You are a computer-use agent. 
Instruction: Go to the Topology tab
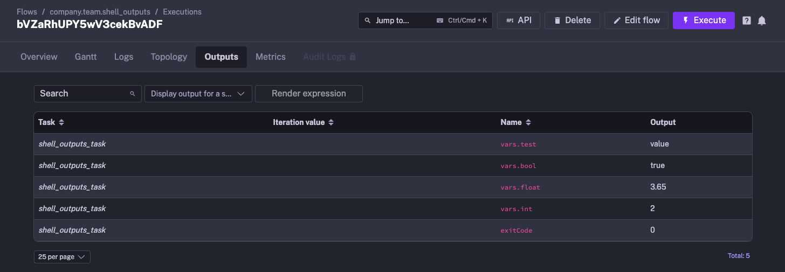pyautogui.click(x=169, y=57)
